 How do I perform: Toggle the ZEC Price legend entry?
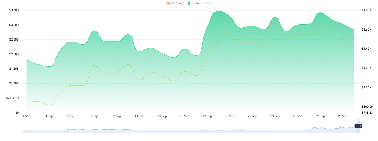click(176, 3)
